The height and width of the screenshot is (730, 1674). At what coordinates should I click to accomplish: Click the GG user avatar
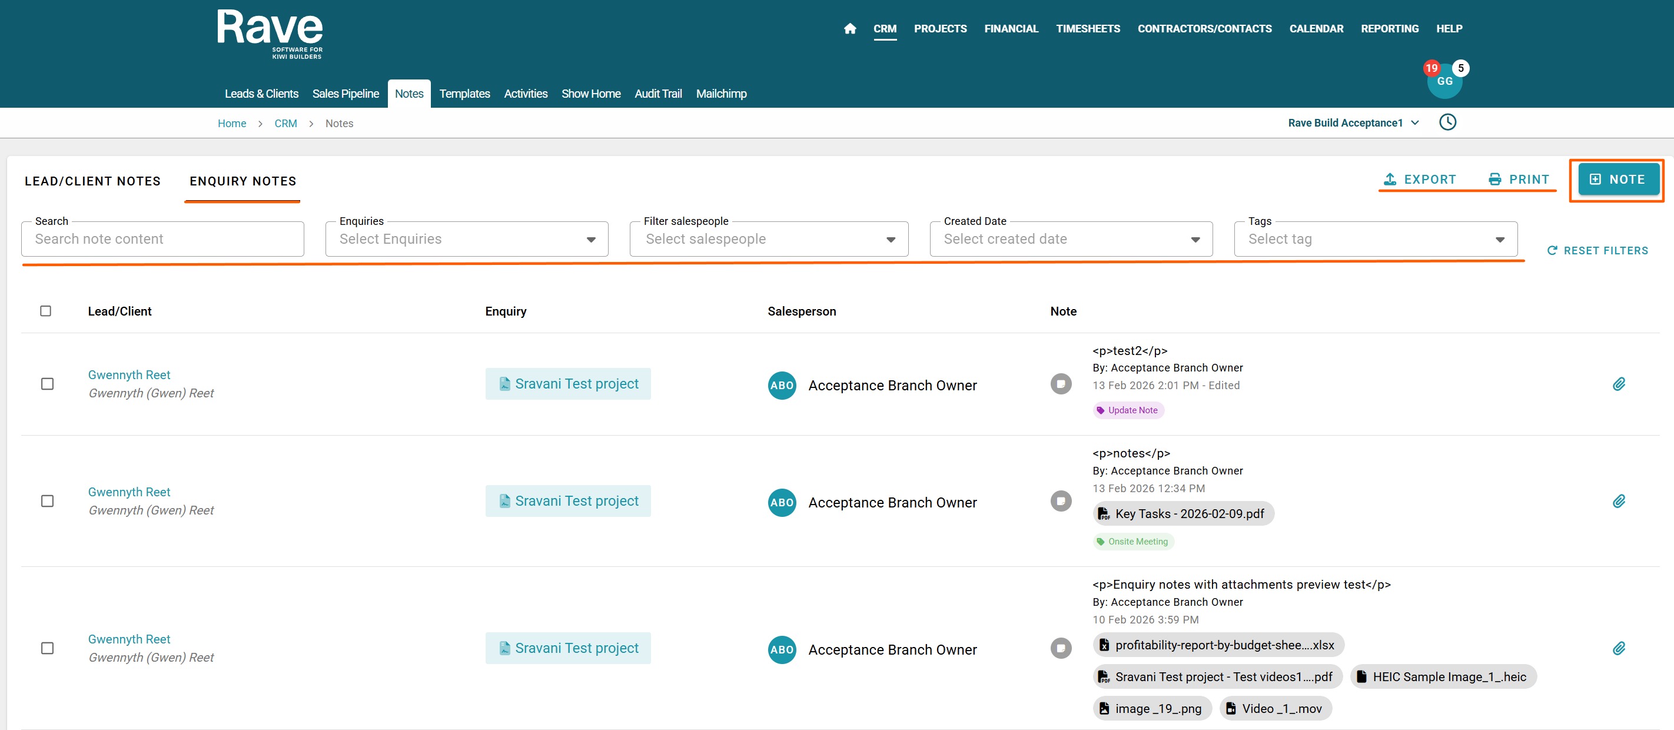coord(1444,82)
